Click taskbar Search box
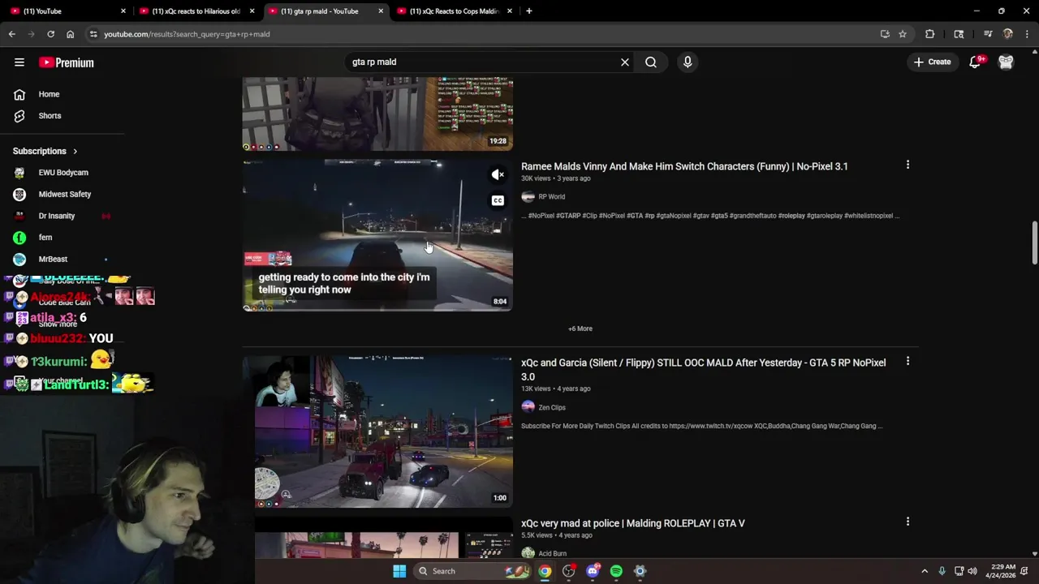The width and height of the screenshot is (1039, 584). point(474,571)
